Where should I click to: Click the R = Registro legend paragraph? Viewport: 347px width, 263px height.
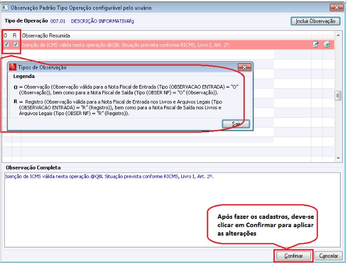[118, 108]
